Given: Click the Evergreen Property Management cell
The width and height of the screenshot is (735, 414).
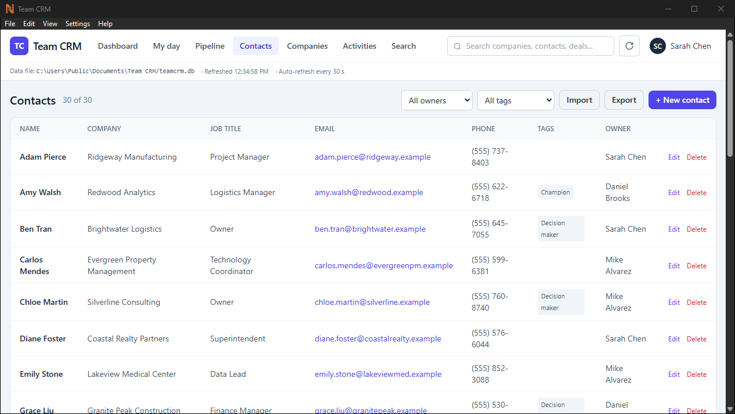Looking at the screenshot, I should coord(122,265).
